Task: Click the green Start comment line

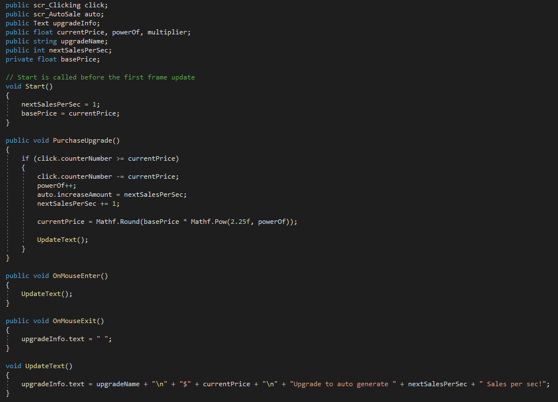Action: point(100,77)
